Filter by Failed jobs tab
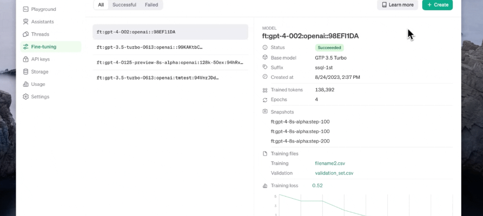Image resolution: width=483 pixels, height=216 pixels. tap(151, 5)
